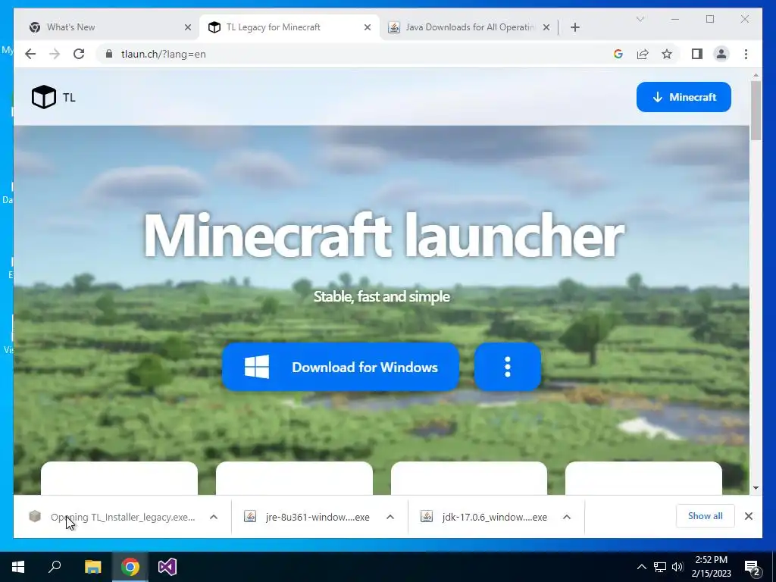Open jdk-17.0.6 download item
Image resolution: width=776 pixels, height=582 pixels.
point(484,517)
